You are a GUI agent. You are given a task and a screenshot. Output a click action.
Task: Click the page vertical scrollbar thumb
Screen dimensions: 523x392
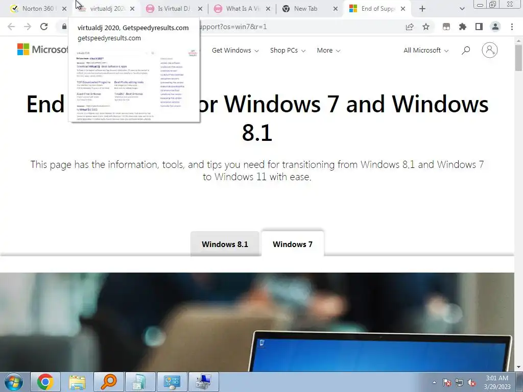[518, 57]
